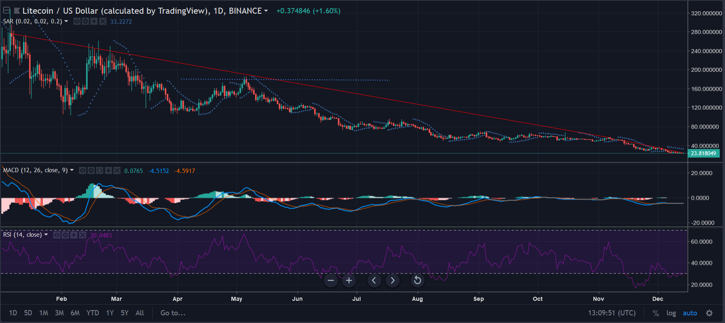Image resolution: width=725 pixels, height=323 pixels.
Task: Select the 1D time range
Action: [x=13, y=313]
